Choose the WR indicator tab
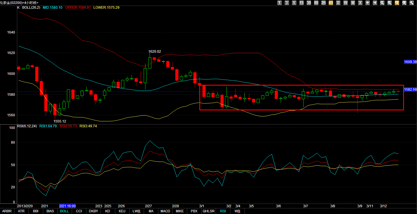 point(237,211)
